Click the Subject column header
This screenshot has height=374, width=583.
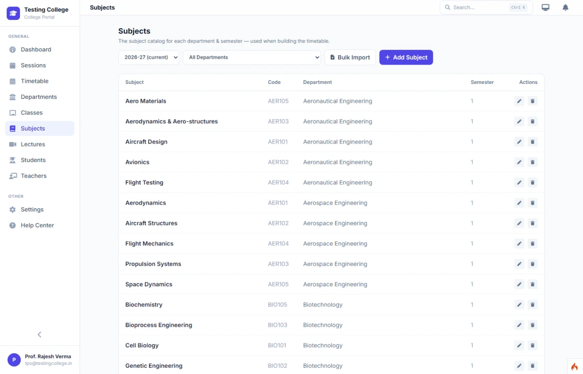[135, 82]
